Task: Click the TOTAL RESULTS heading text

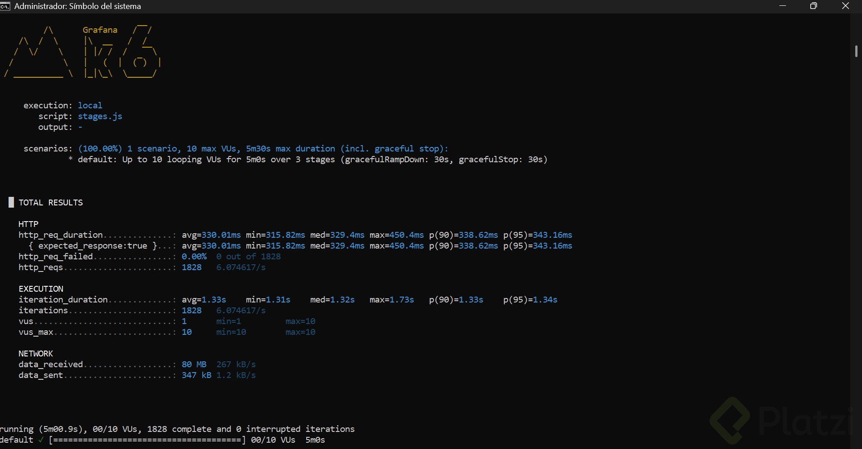Action: click(51, 203)
